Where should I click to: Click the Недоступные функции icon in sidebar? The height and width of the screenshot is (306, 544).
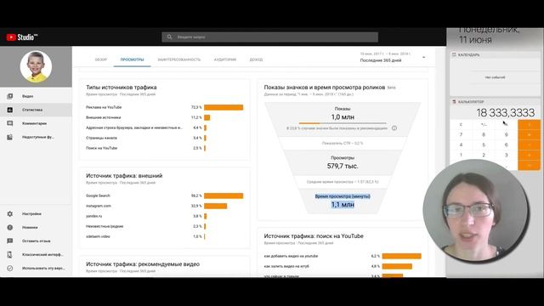[9, 137]
